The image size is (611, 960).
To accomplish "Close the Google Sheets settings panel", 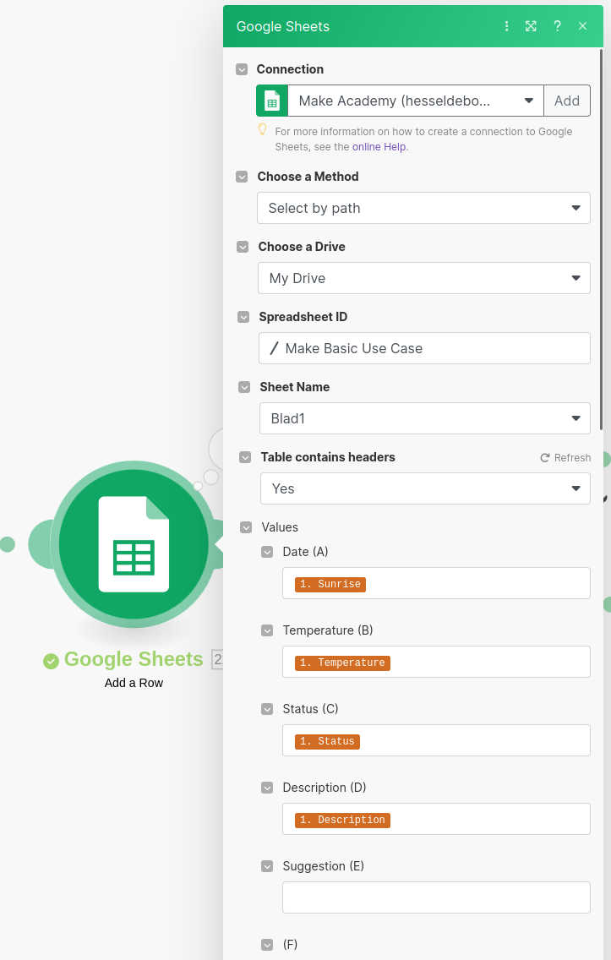I will tap(583, 25).
